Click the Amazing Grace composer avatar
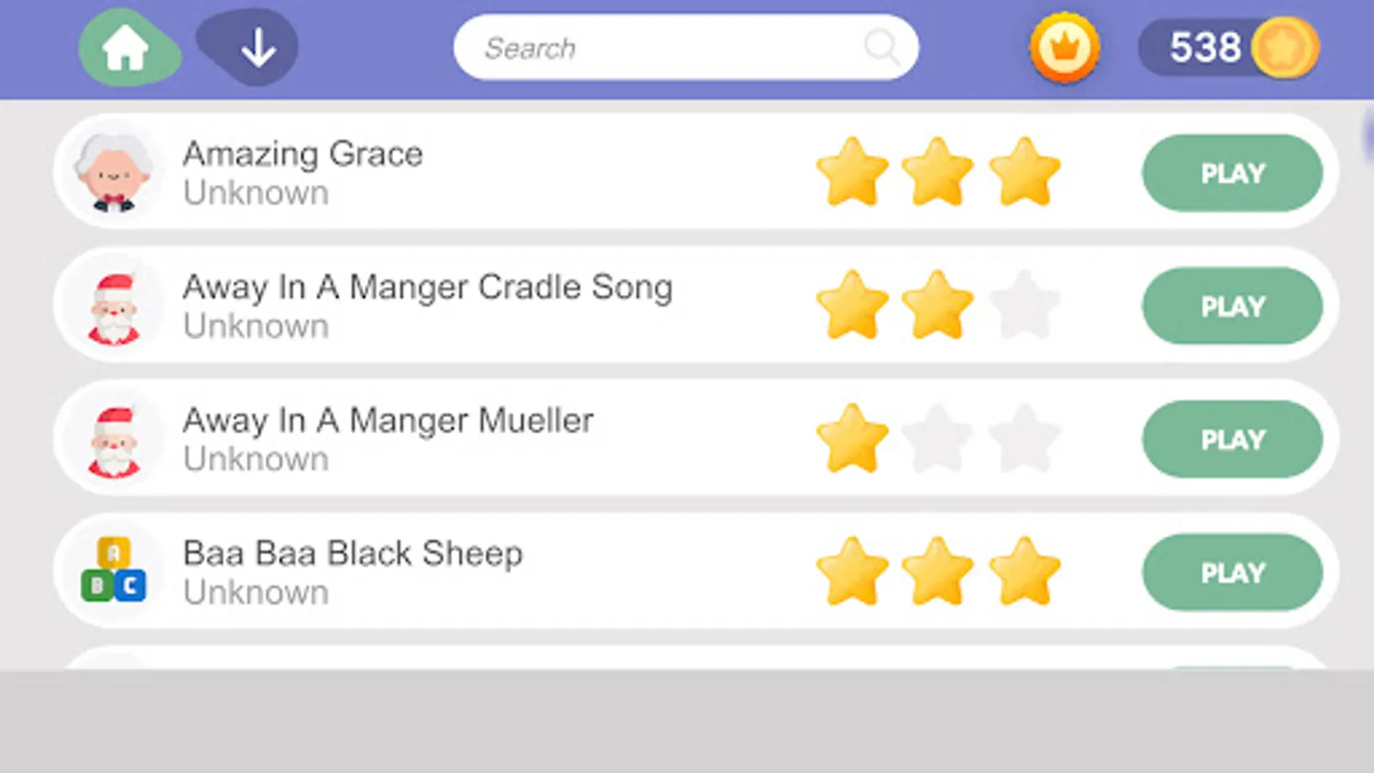This screenshot has width=1374, height=773. click(x=113, y=173)
